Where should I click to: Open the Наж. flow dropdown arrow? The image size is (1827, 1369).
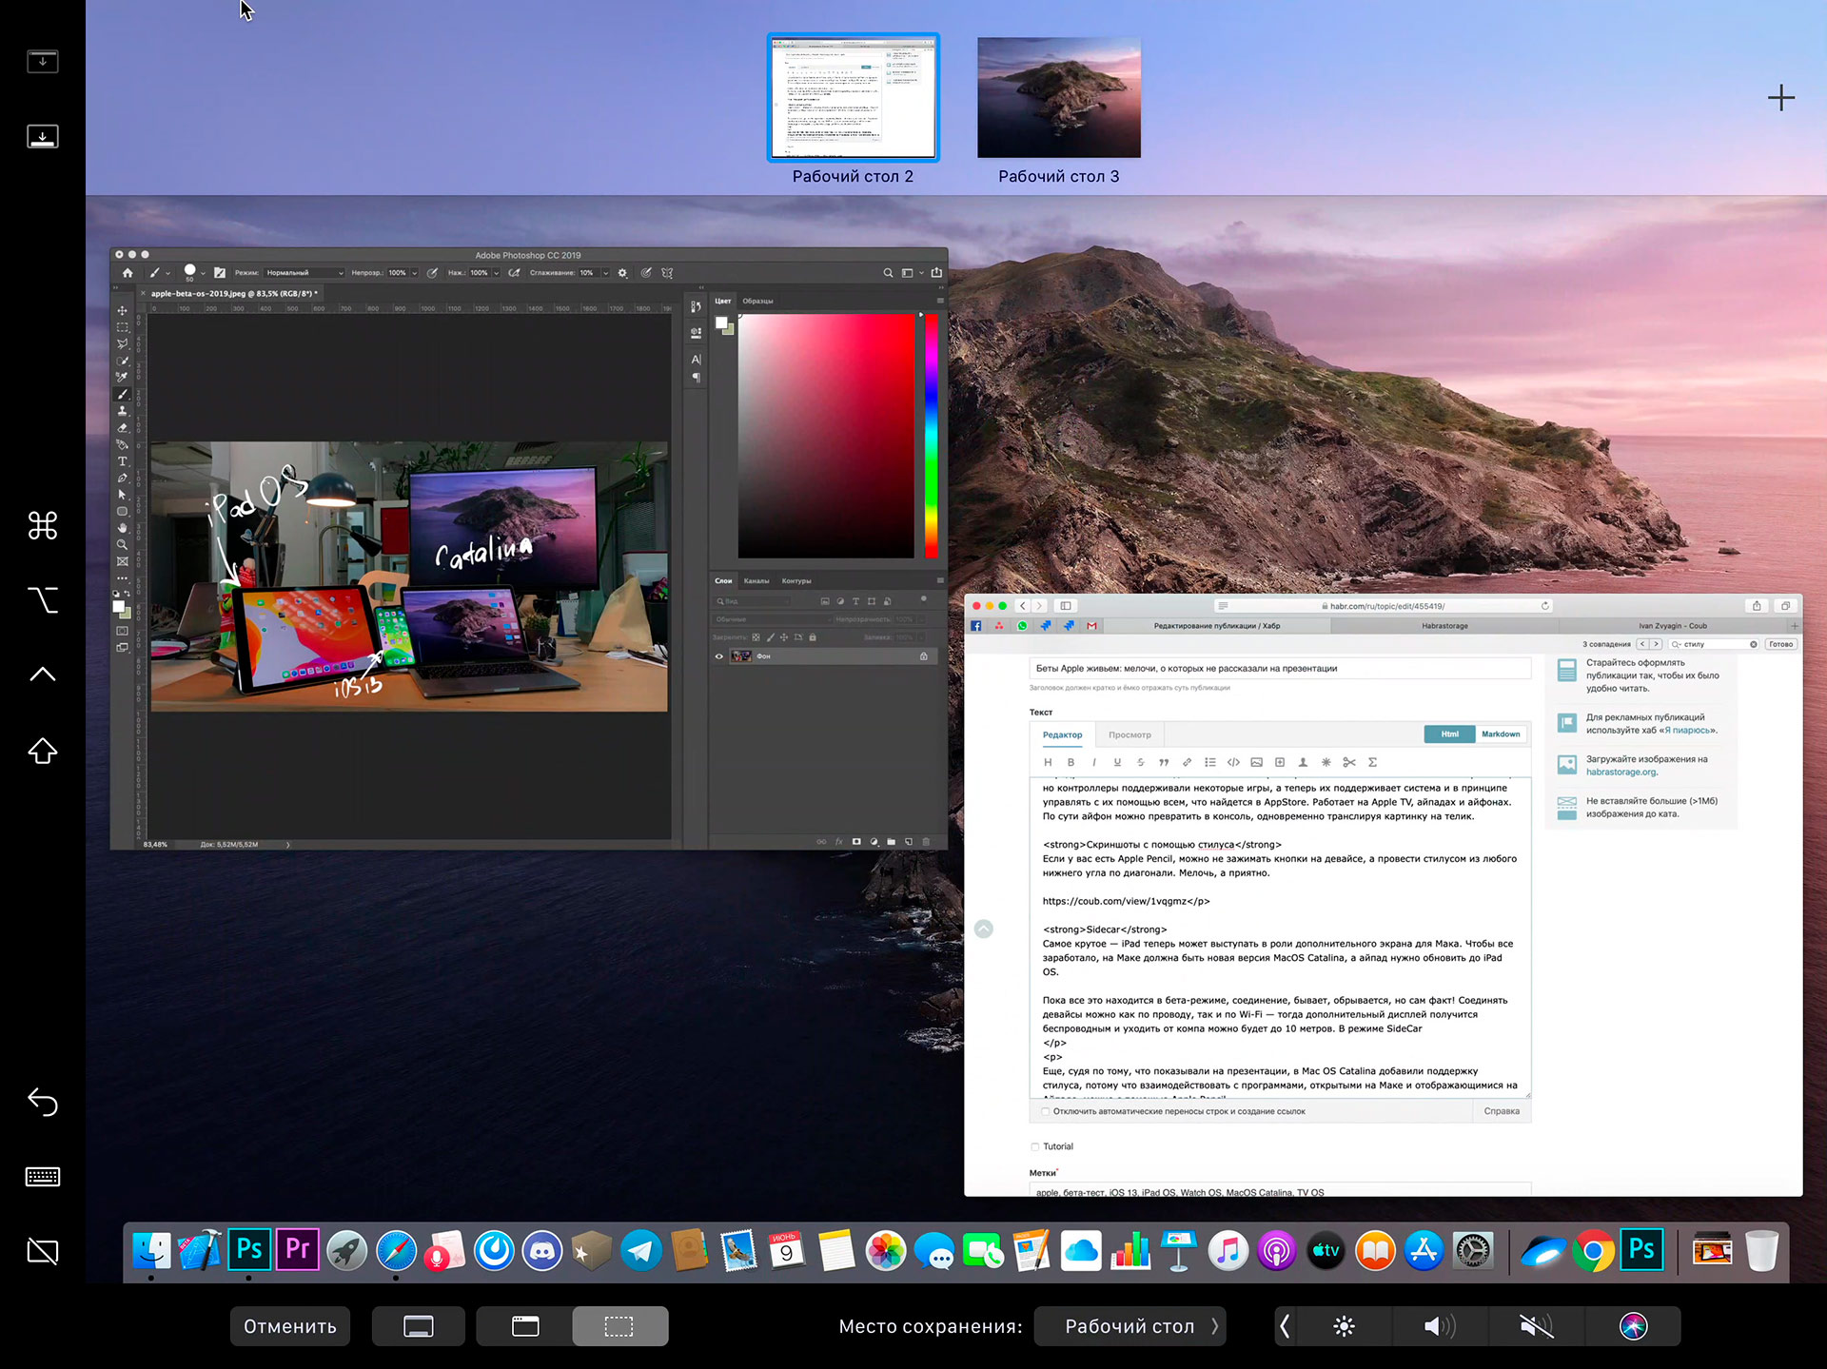[496, 273]
